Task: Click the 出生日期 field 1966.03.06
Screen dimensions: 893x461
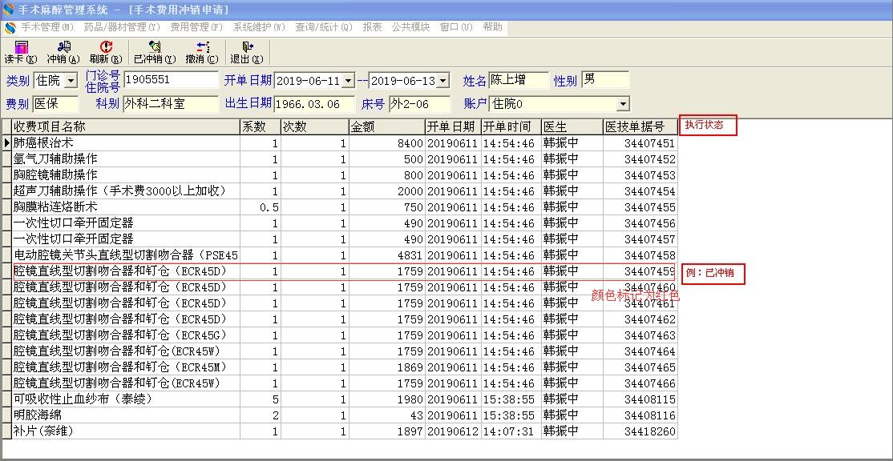Action: (314, 104)
